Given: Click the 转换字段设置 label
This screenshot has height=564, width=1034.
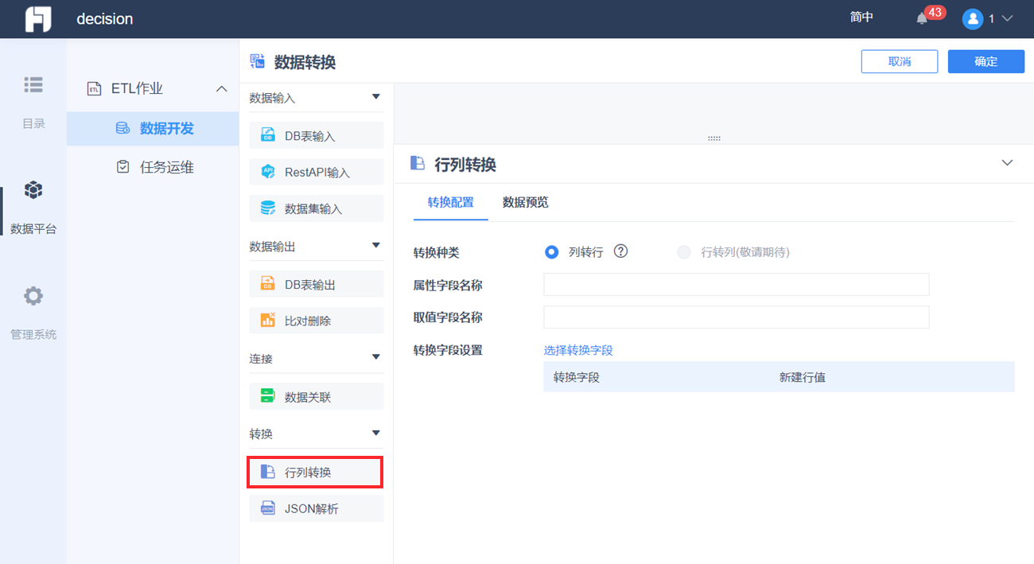Looking at the screenshot, I should coord(448,350).
